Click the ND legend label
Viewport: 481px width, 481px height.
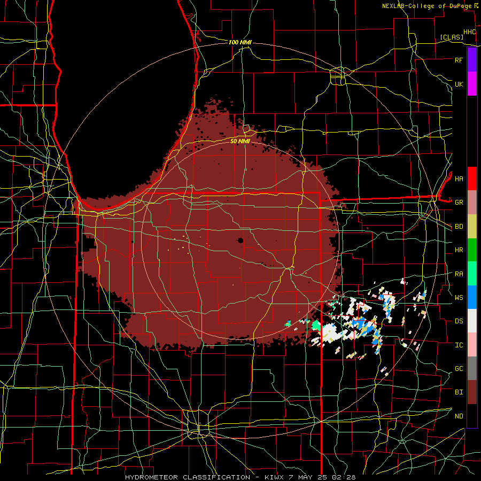tap(459, 416)
